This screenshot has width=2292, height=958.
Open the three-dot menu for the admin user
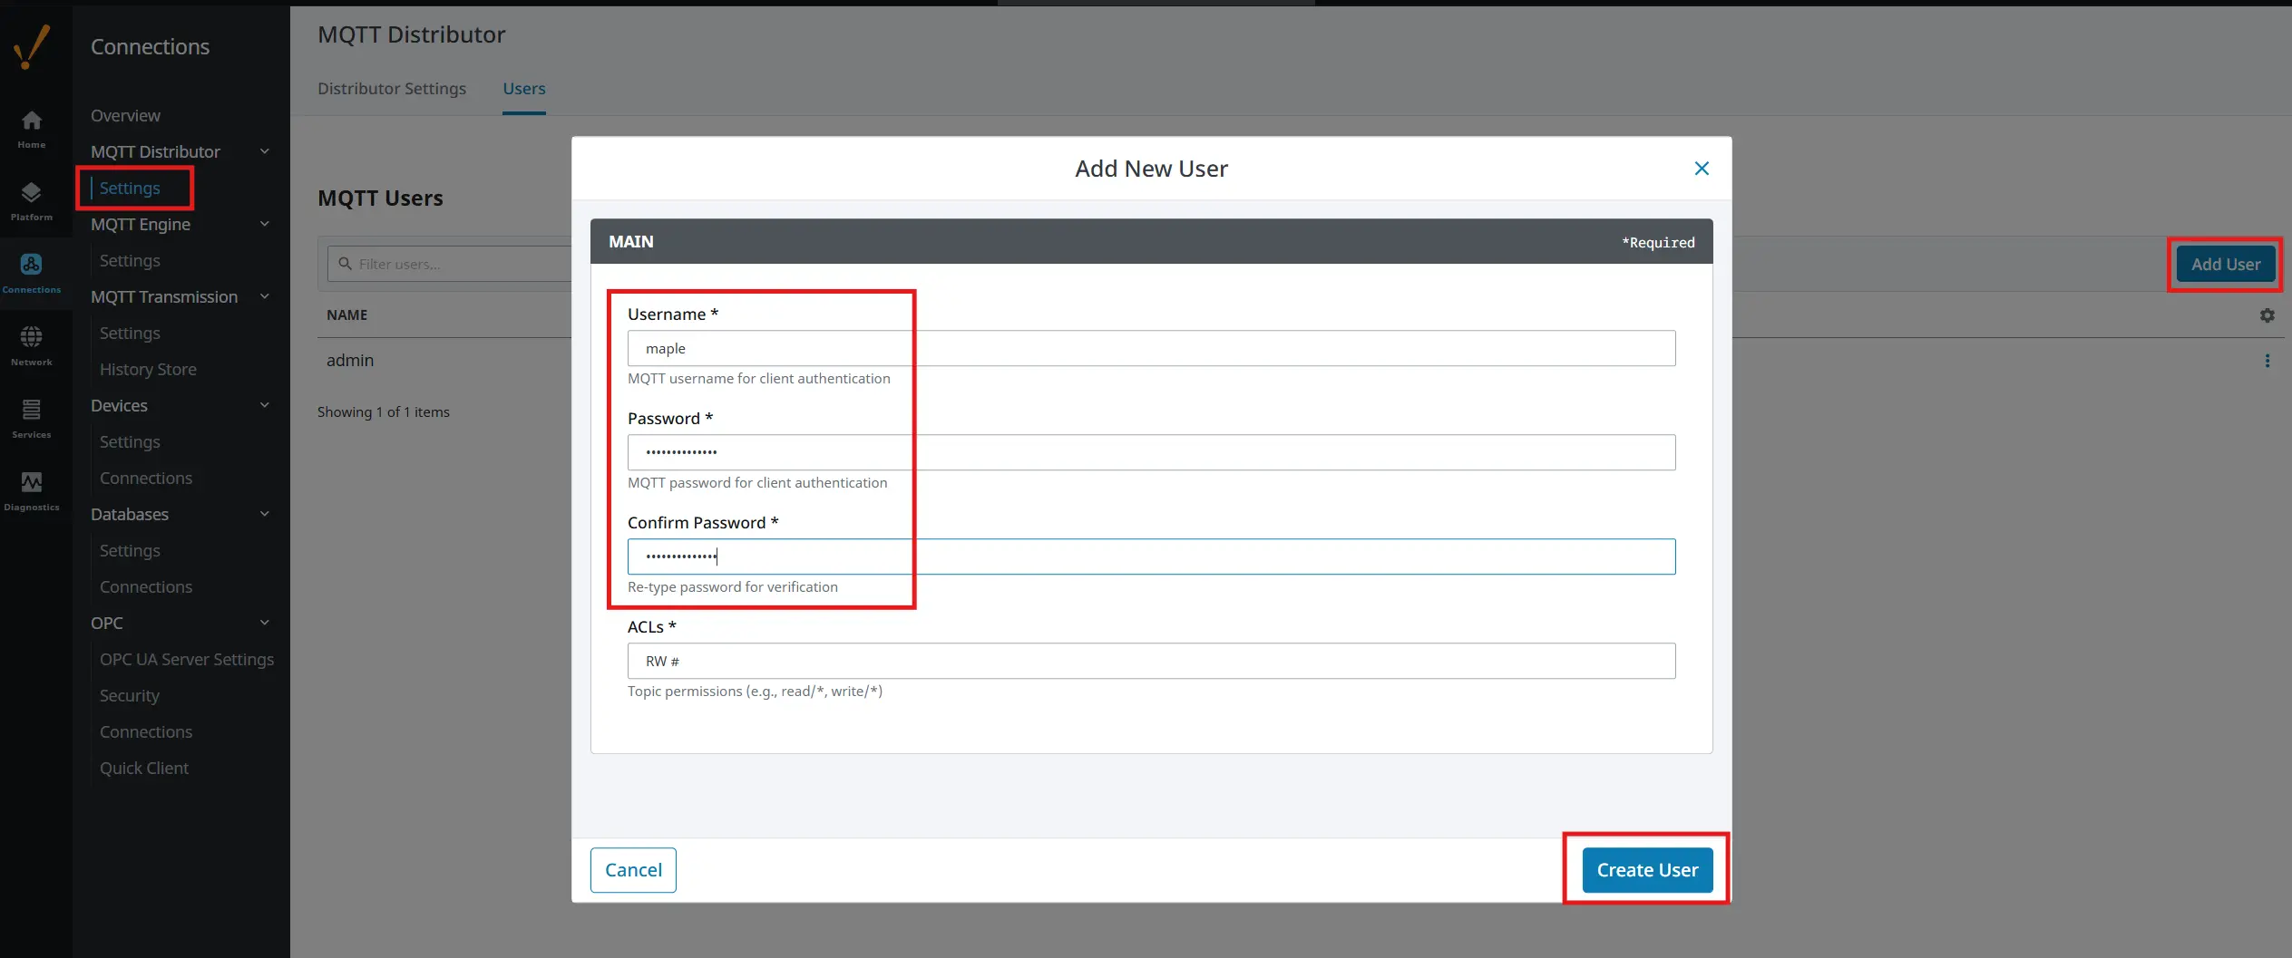pyautogui.click(x=2268, y=360)
